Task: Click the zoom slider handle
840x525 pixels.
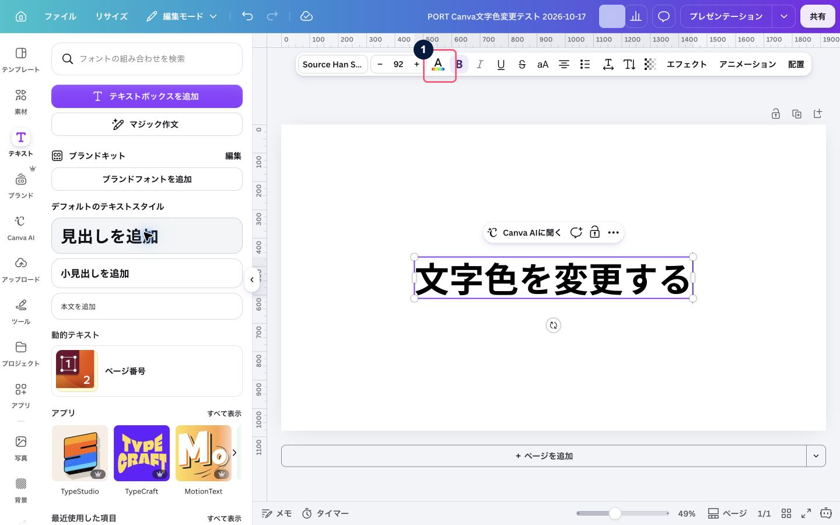Action: [x=615, y=513]
